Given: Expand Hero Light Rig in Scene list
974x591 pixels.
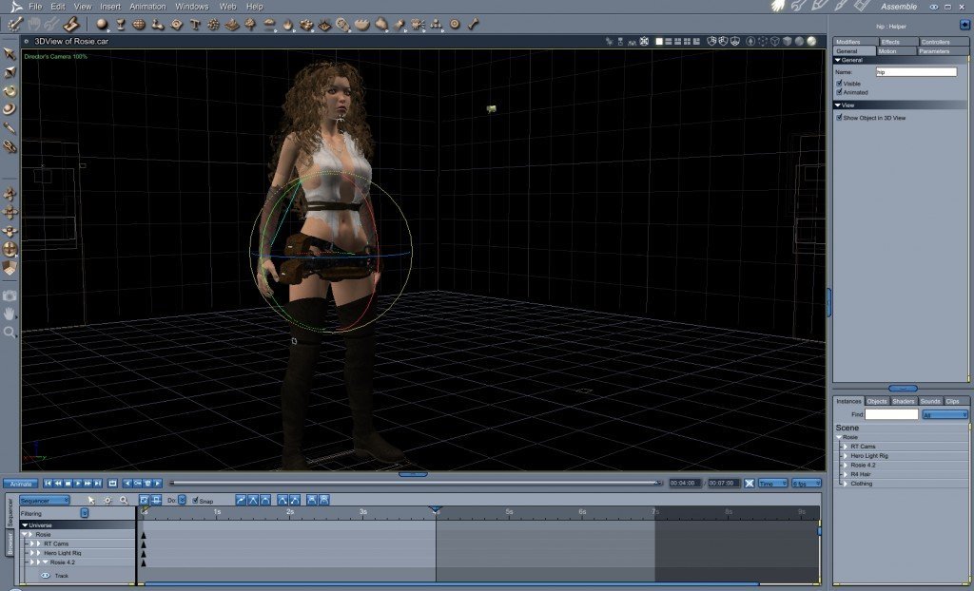Looking at the screenshot, I should 846,456.
